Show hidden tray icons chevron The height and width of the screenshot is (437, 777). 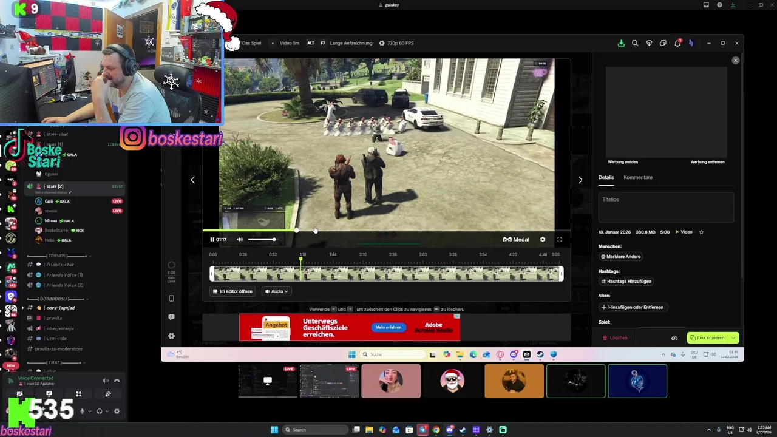[710, 430]
